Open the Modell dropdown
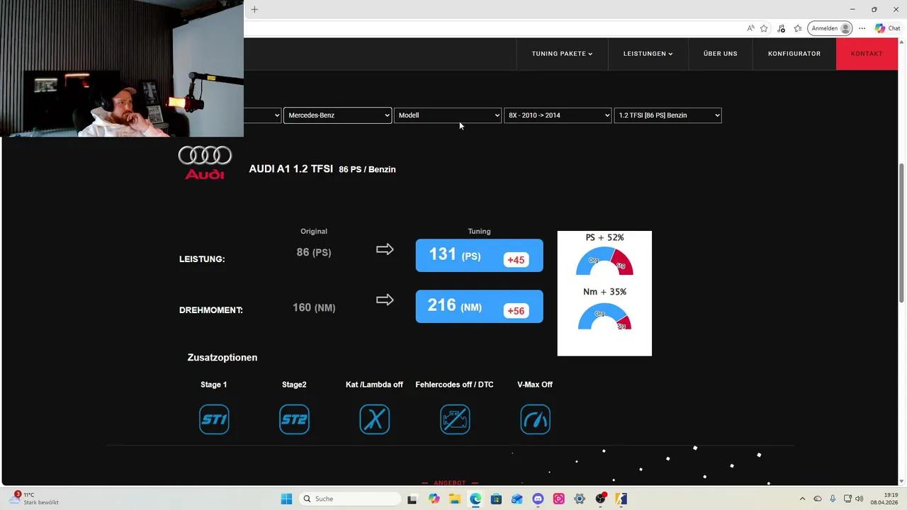The height and width of the screenshot is (510, 907). coord(447,115)
